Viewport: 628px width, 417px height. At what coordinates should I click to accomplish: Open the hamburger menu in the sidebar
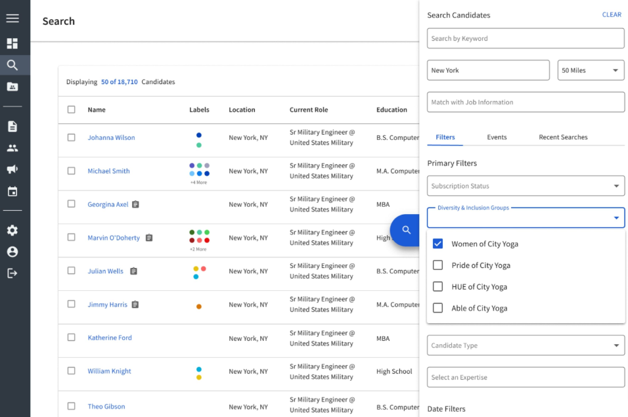click(x=12, y=18)
